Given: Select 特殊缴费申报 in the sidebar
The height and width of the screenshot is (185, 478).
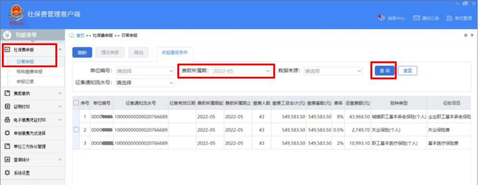Looking at the screenshot, I should [30, 72].
